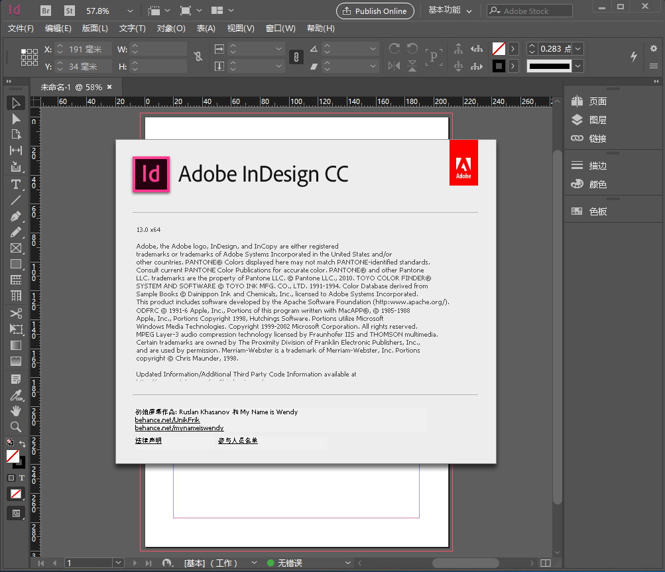665x572 pixels.
Task: Open the 窗口(W) menu
Action: click(x=280, y=29)
